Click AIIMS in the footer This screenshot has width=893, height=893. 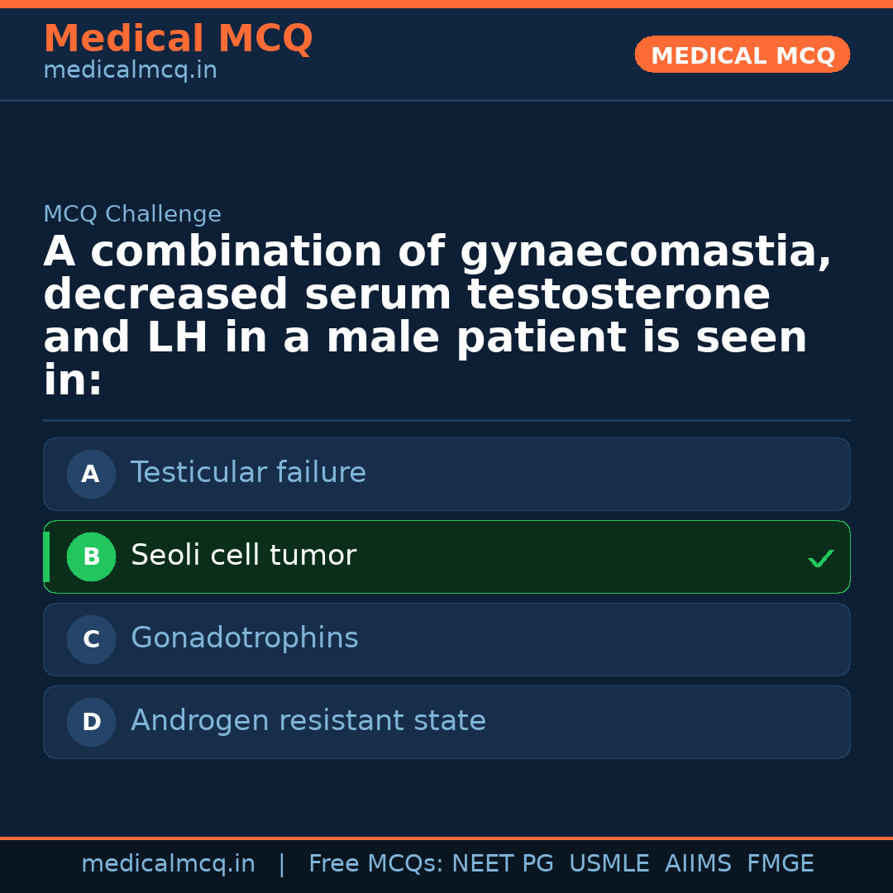tap(698, 864)
